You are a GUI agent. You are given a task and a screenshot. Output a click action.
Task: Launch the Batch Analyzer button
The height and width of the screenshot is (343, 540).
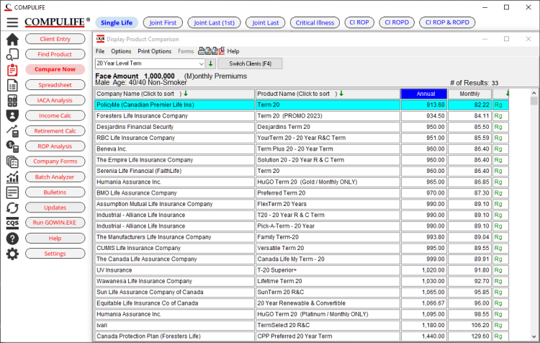(55, 177)
